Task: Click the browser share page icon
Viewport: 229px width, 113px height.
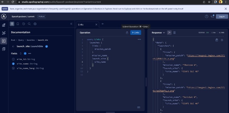Action: click(x=204, y=2)
